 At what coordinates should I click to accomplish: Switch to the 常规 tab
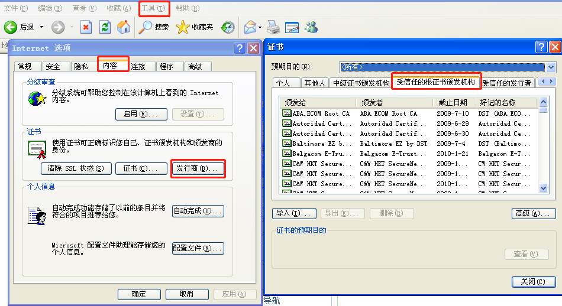[28, 66]
